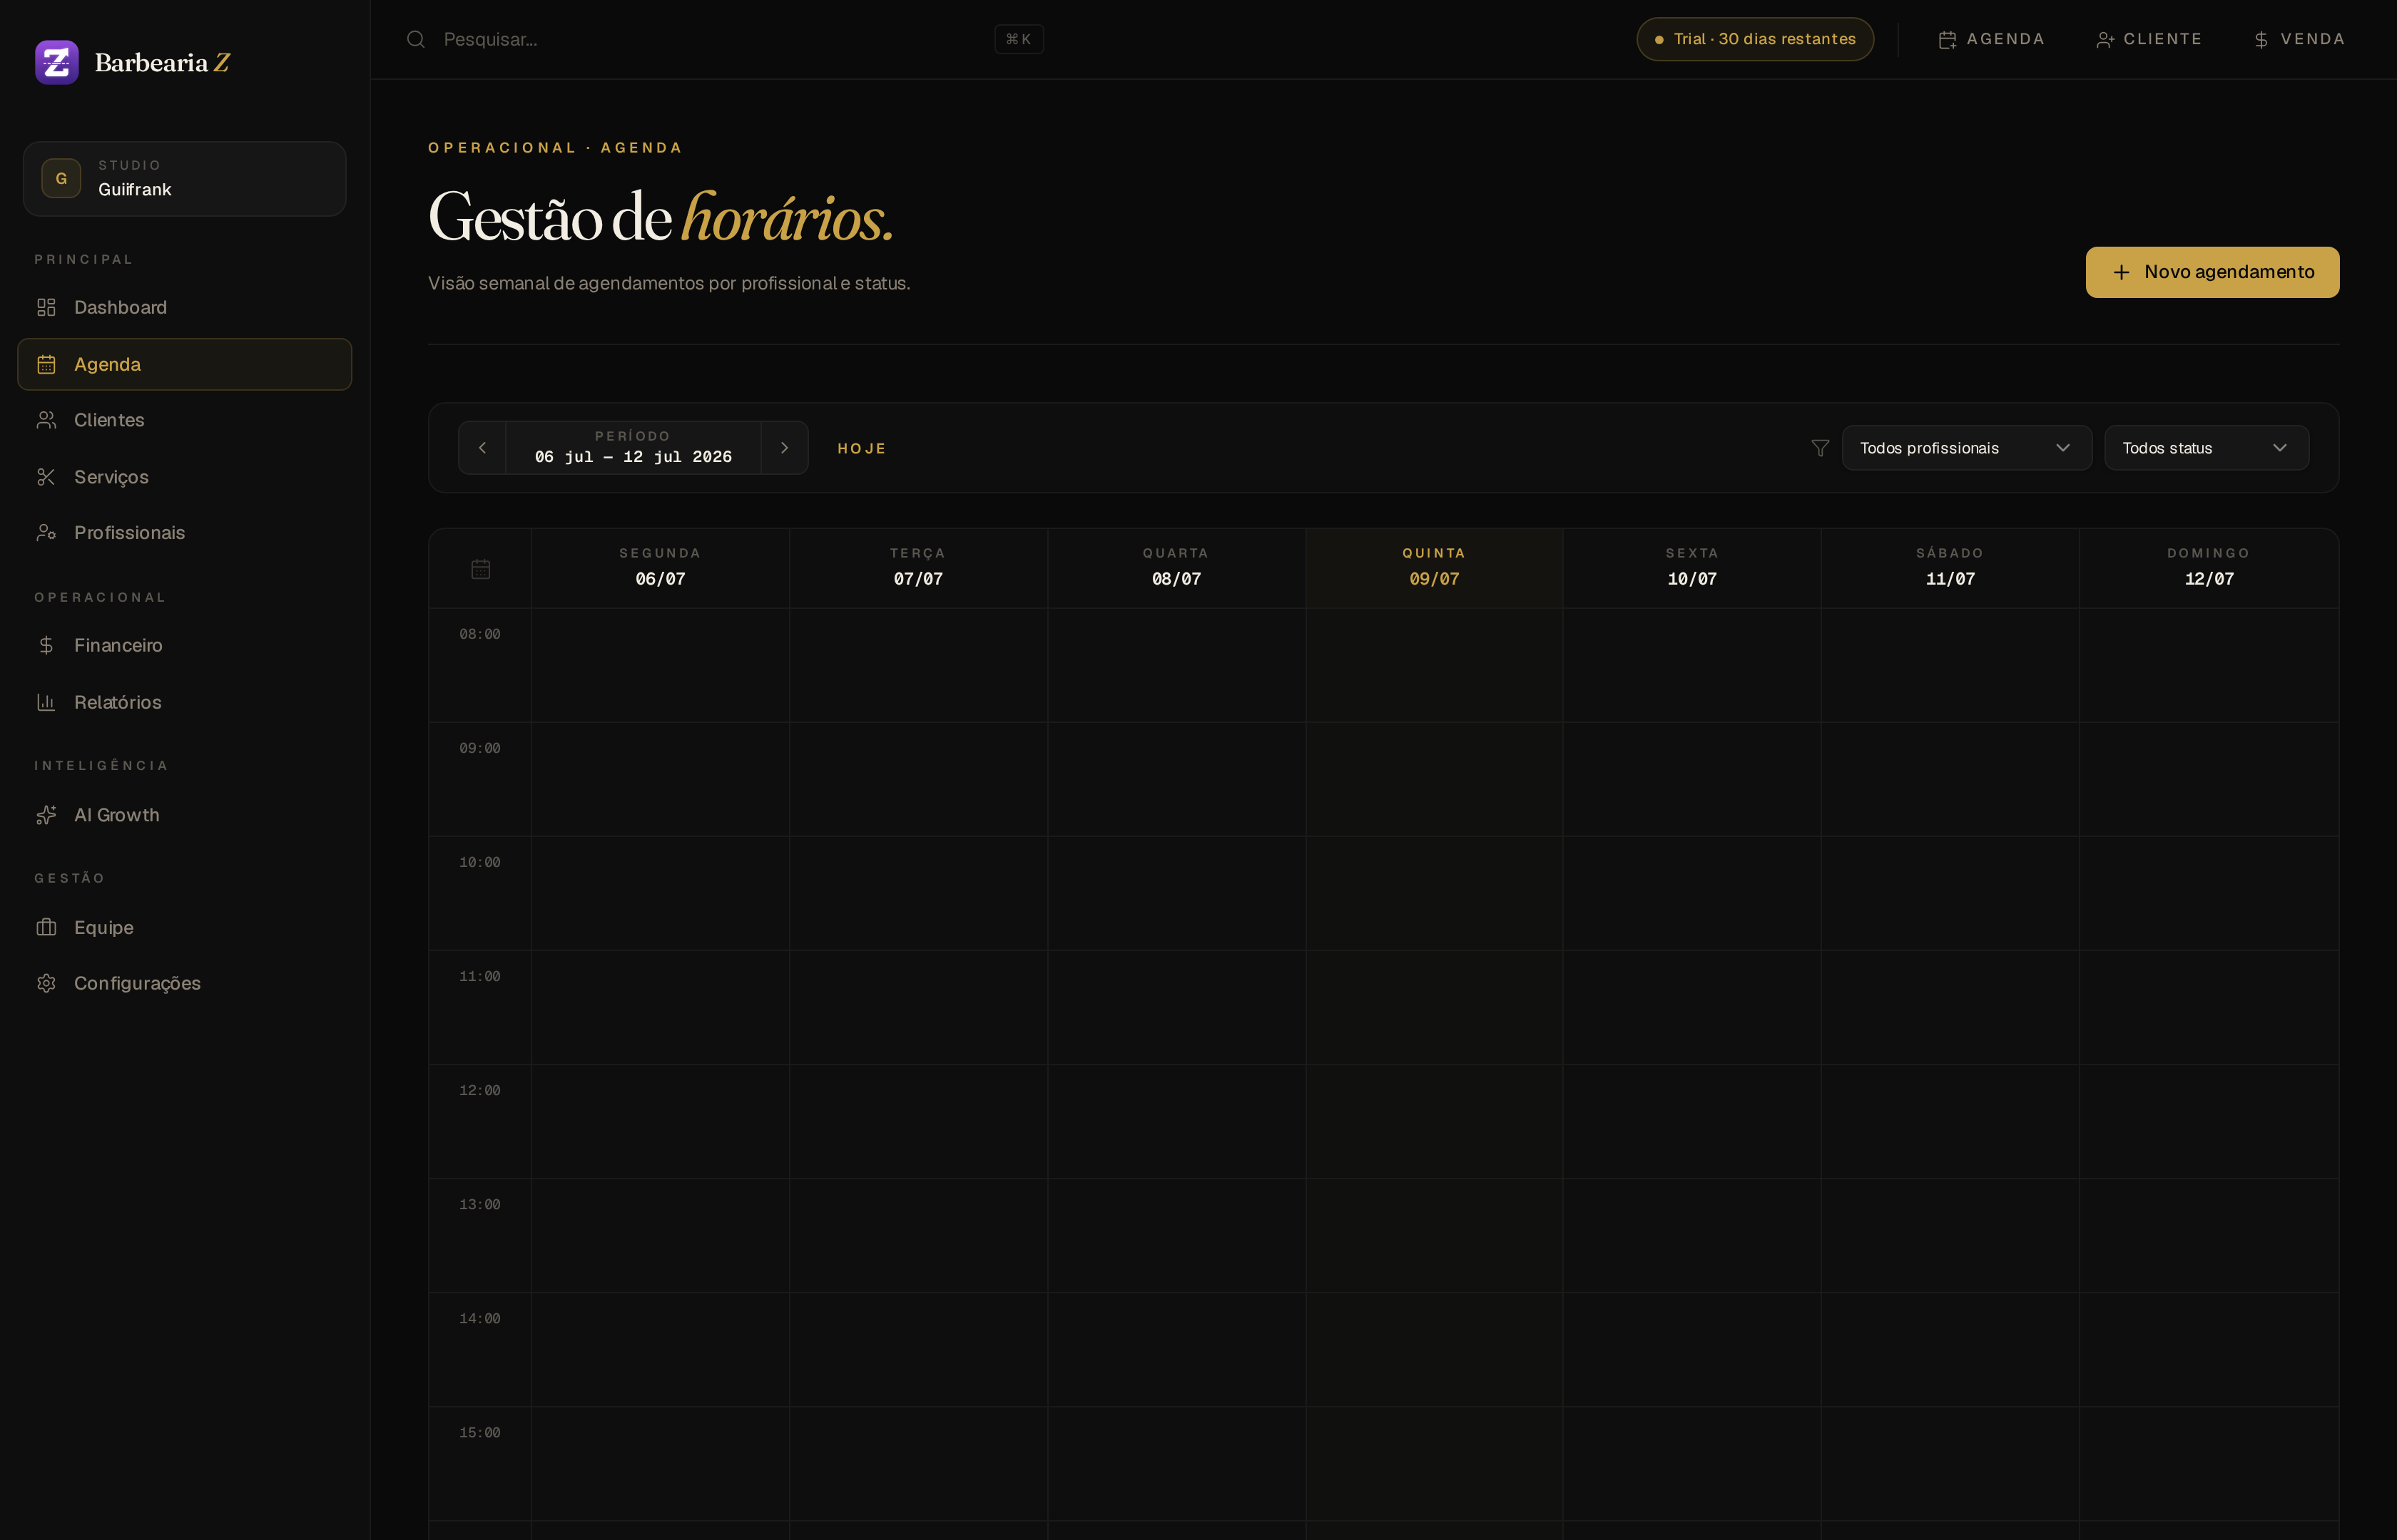Go to Financeiro
Viewport: 2397px width, 1540px height.
point(185,645)
